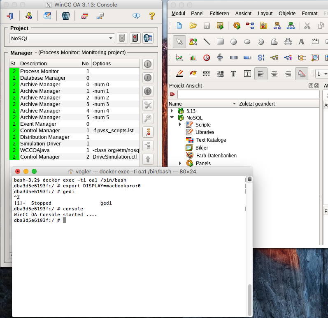Toggle center text alignment

tap(274, 74)
